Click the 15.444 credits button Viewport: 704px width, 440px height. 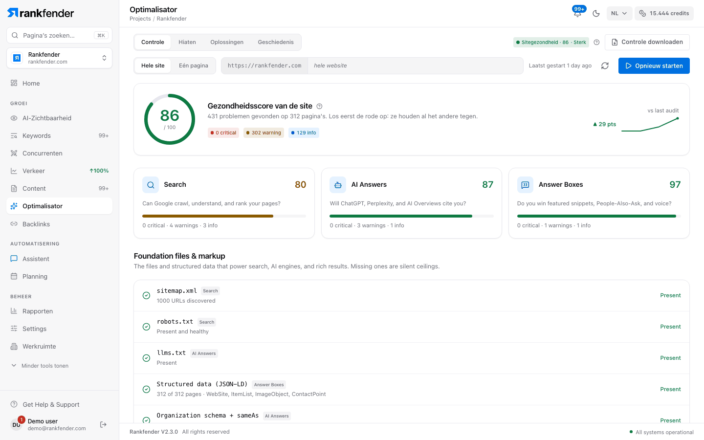664,13
